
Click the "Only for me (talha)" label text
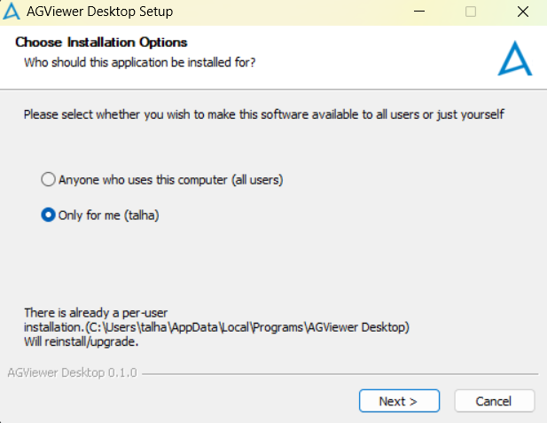tap(108, 215)
